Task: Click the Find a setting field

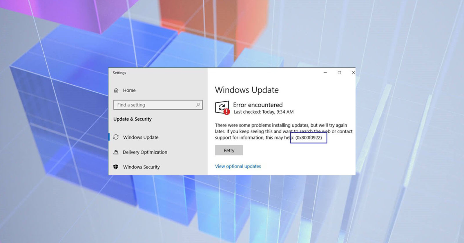Action: click(x=158, y=105)
